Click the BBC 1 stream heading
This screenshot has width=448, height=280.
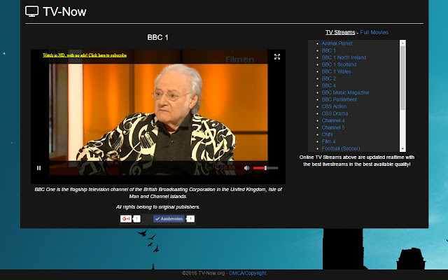pyautogui.click(x=157, y=37)
